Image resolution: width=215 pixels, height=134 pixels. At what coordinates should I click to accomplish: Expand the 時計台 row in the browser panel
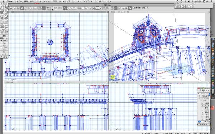[200, 96]
